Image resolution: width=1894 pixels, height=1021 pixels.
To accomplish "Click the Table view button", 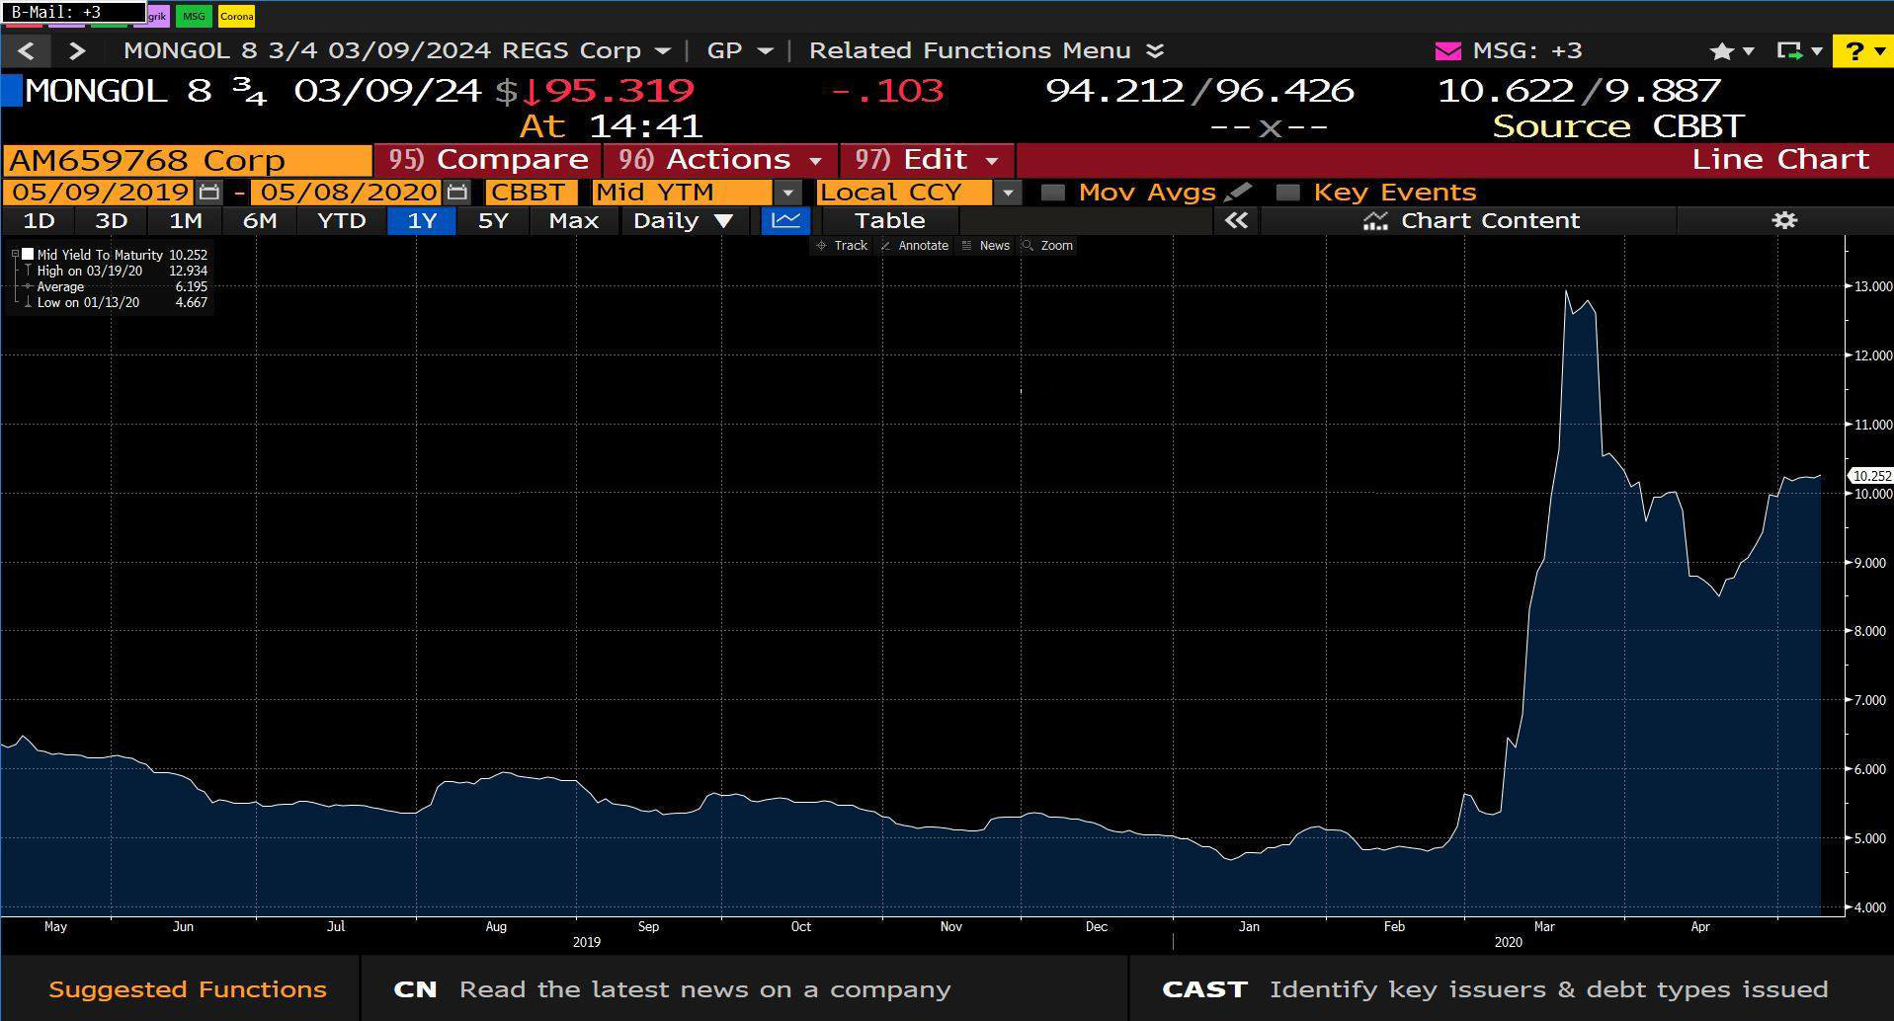I will coord(889,220).
